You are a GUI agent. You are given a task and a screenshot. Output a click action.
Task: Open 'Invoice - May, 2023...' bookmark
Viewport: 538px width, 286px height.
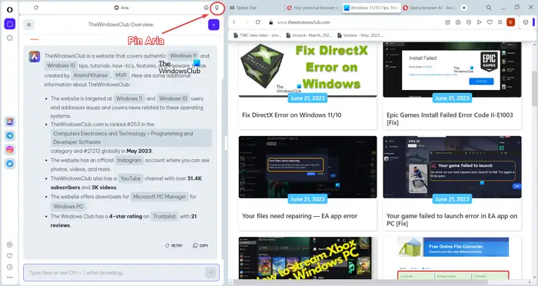point(360,35)
